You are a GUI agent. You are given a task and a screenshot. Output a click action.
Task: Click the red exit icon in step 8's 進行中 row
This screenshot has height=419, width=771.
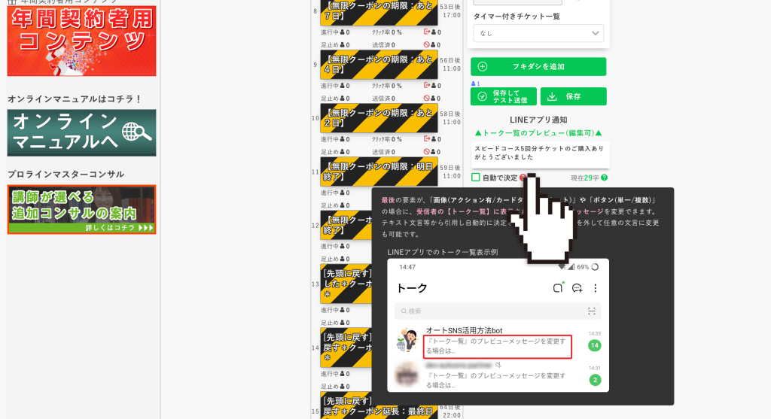pos(427,32)
